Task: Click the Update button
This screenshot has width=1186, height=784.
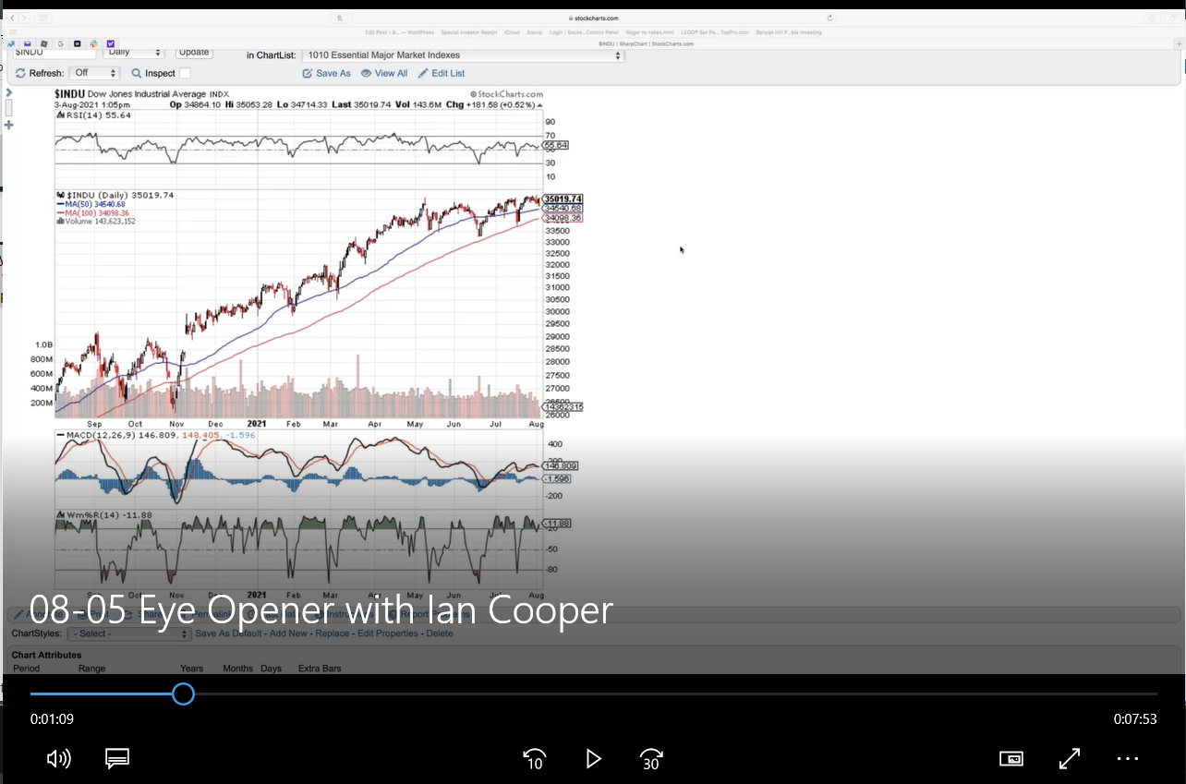Action: tap(194, 53)
